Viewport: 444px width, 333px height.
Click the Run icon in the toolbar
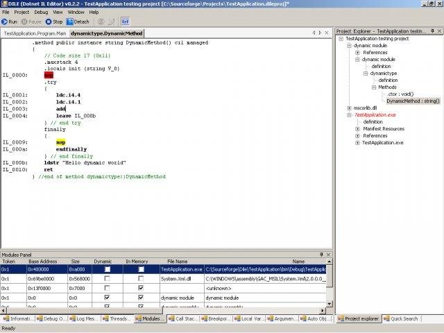pyautogui.click(x=5, y=22)
